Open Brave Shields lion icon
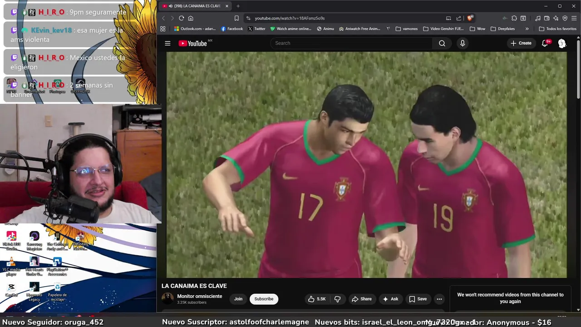This screenshot has height=327, width=581. click(x=470, y=18)
